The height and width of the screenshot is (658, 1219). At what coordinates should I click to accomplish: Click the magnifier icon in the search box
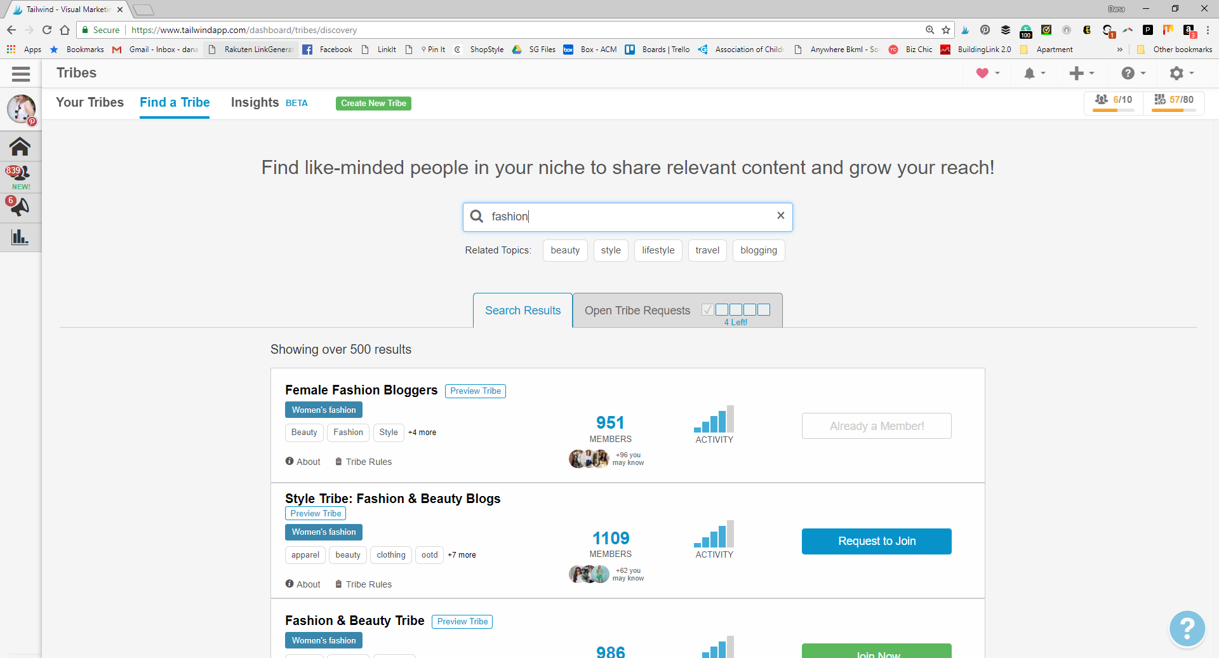pos(477,217)
